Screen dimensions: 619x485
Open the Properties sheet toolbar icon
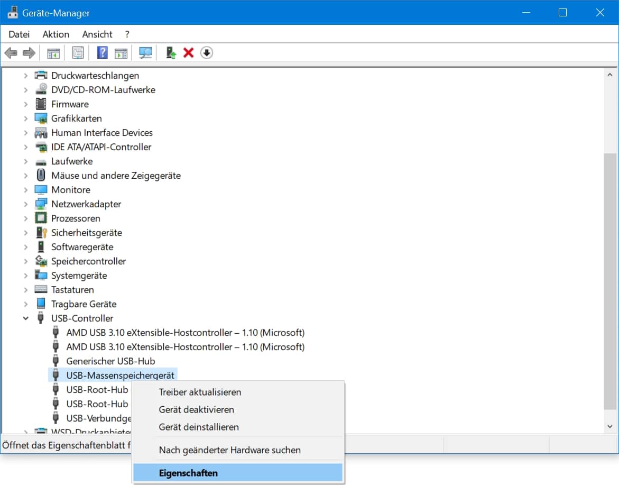coord(78,52)
